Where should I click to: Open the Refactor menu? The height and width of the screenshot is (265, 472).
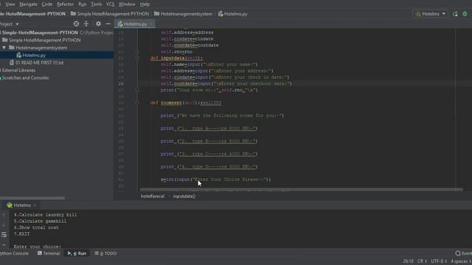point(66,4)
